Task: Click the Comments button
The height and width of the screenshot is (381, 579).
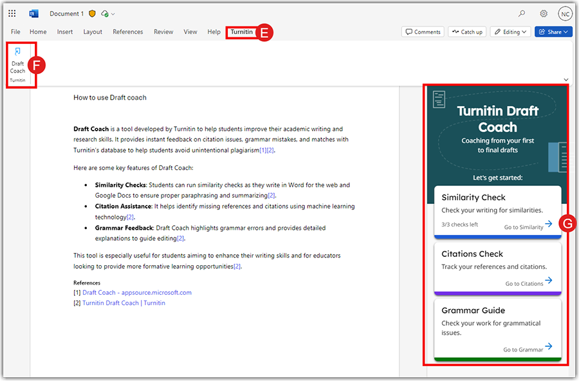Action: pyautogui.click(x=422, y=32)
